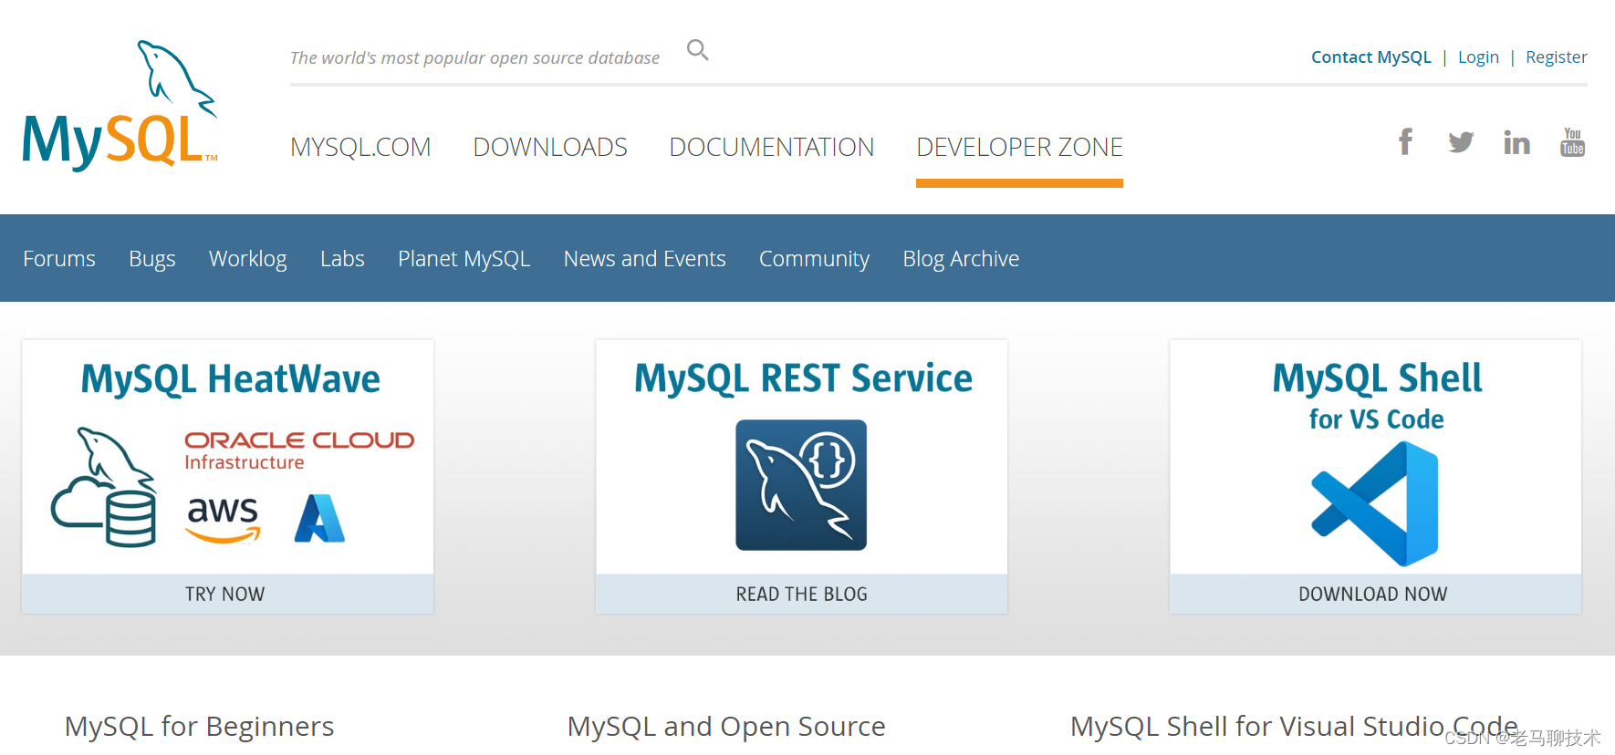Image resolution: width=1615 pixels, height=755 pixels.
Task: Open the search magnifier icon
Action: [697, 50]
